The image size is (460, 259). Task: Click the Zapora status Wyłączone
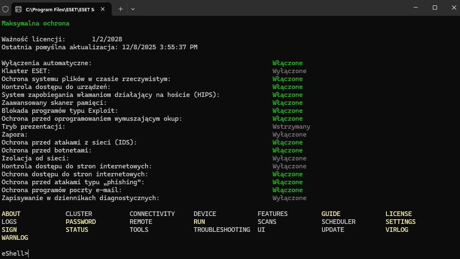pos(289,135)
